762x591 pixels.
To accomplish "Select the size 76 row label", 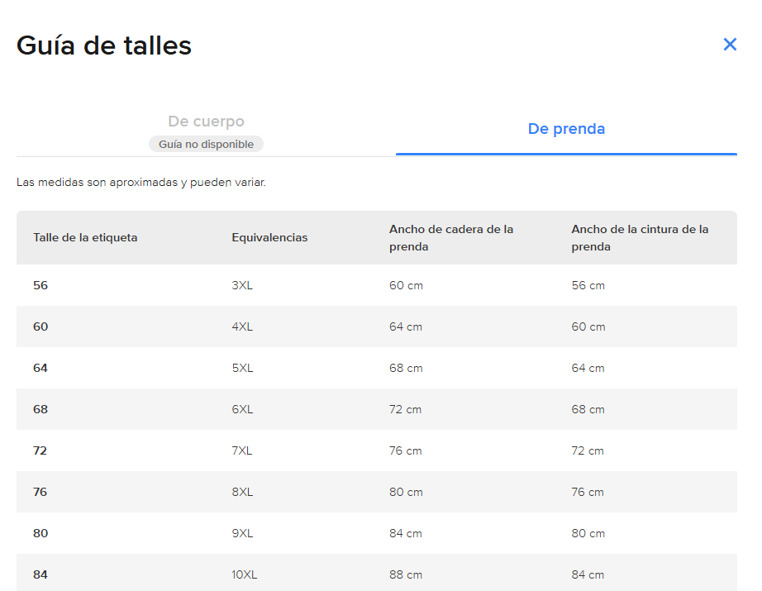I will point(40,492).
